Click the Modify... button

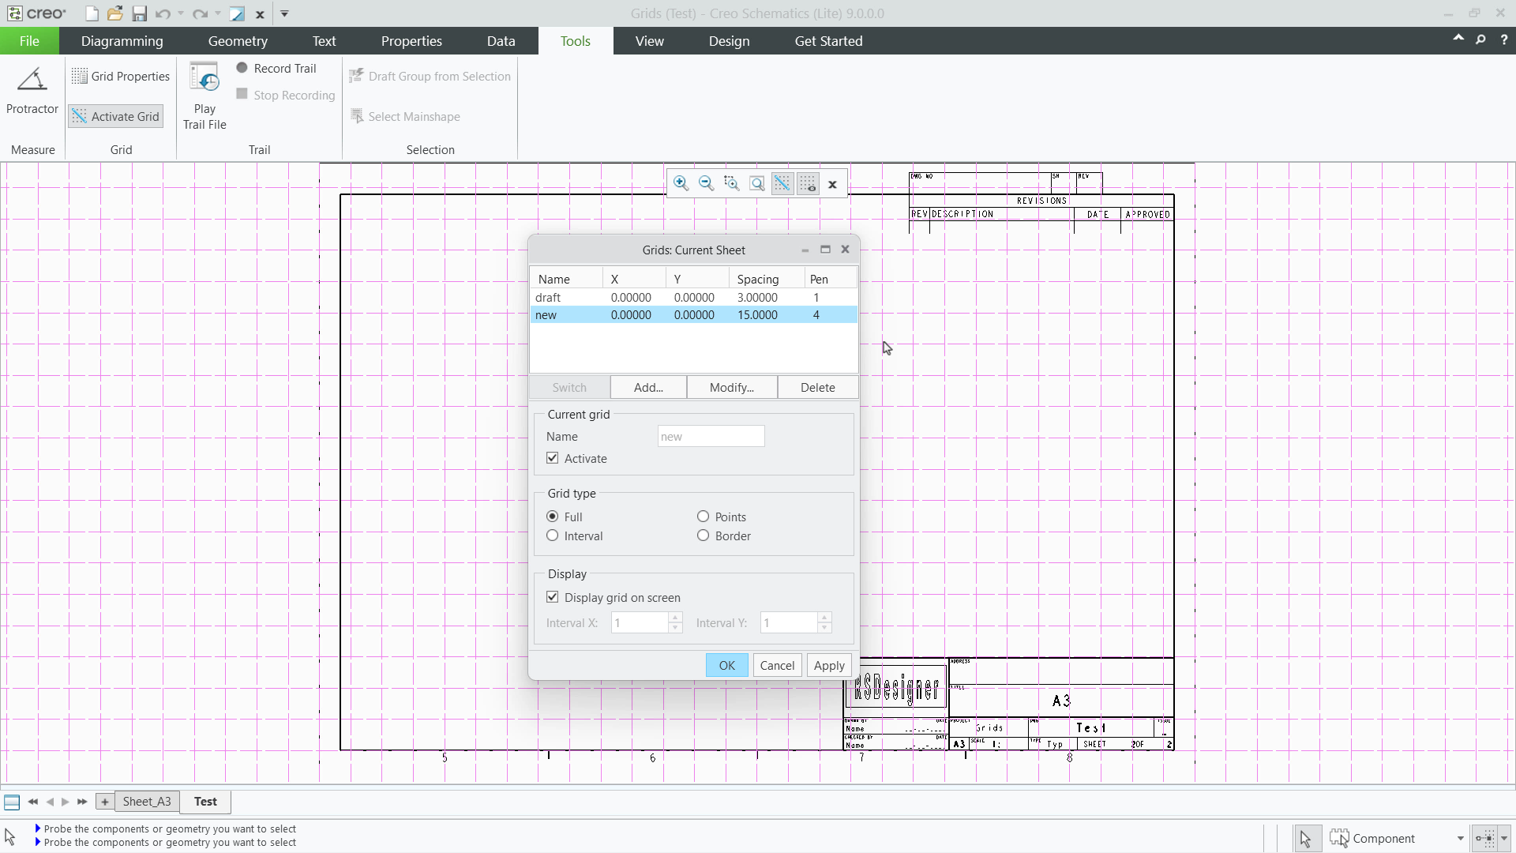[x=732, y=388]
